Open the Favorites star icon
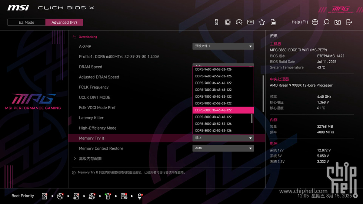The height and width of the screenshot is (204, 363). coord(262,22)
